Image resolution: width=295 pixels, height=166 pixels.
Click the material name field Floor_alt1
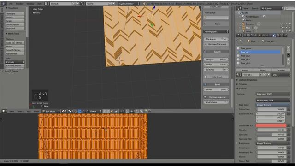[x=250, y=75]
